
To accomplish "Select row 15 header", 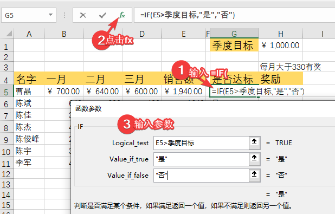I will point(7,205).
